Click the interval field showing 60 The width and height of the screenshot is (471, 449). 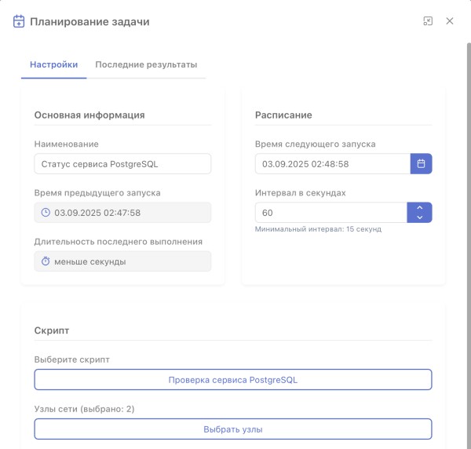point(330,213)
